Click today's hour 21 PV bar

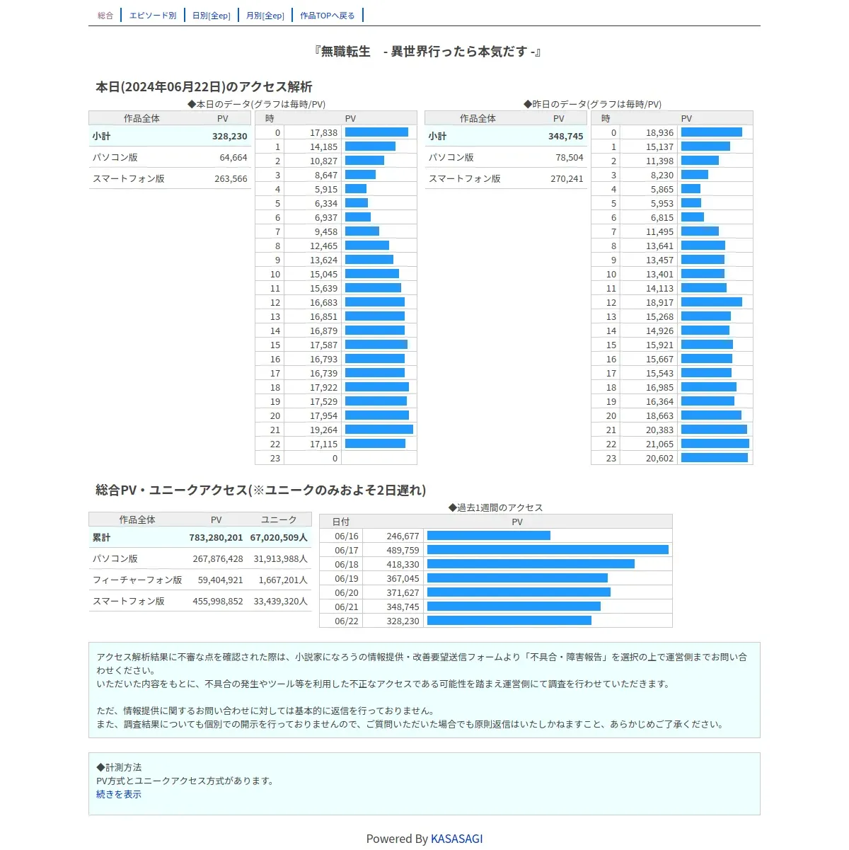pyautogui.click(x=379, y=430)
